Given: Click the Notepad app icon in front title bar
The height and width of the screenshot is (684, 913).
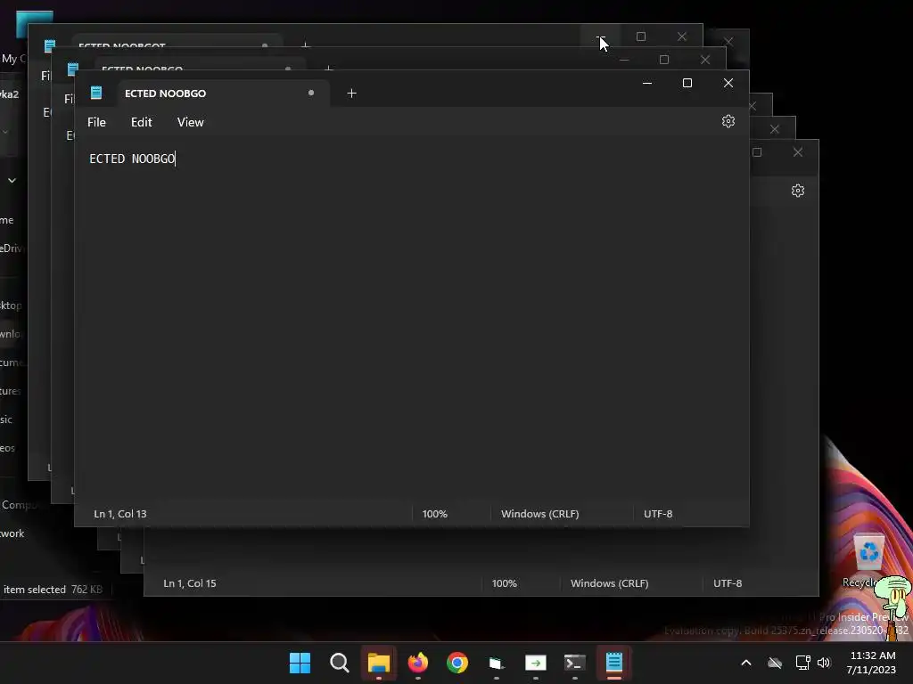Looking at the screenshot, I should click(x=96, y=93).
